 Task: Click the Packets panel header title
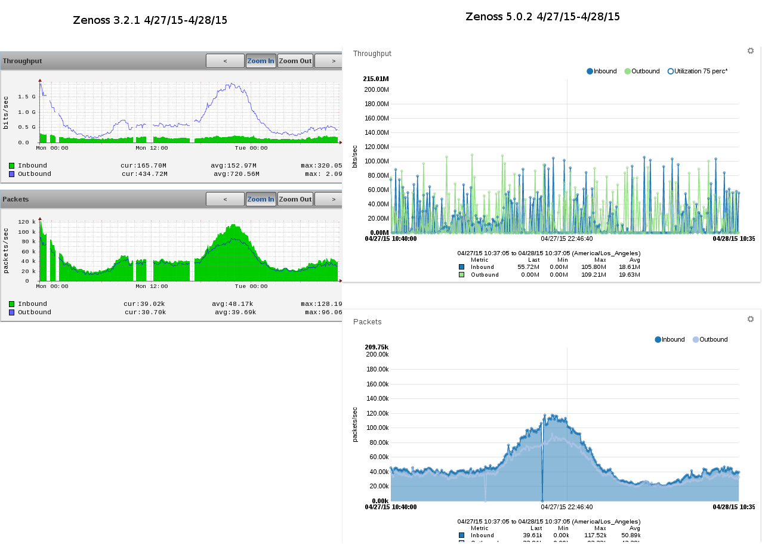pos(16,199)
